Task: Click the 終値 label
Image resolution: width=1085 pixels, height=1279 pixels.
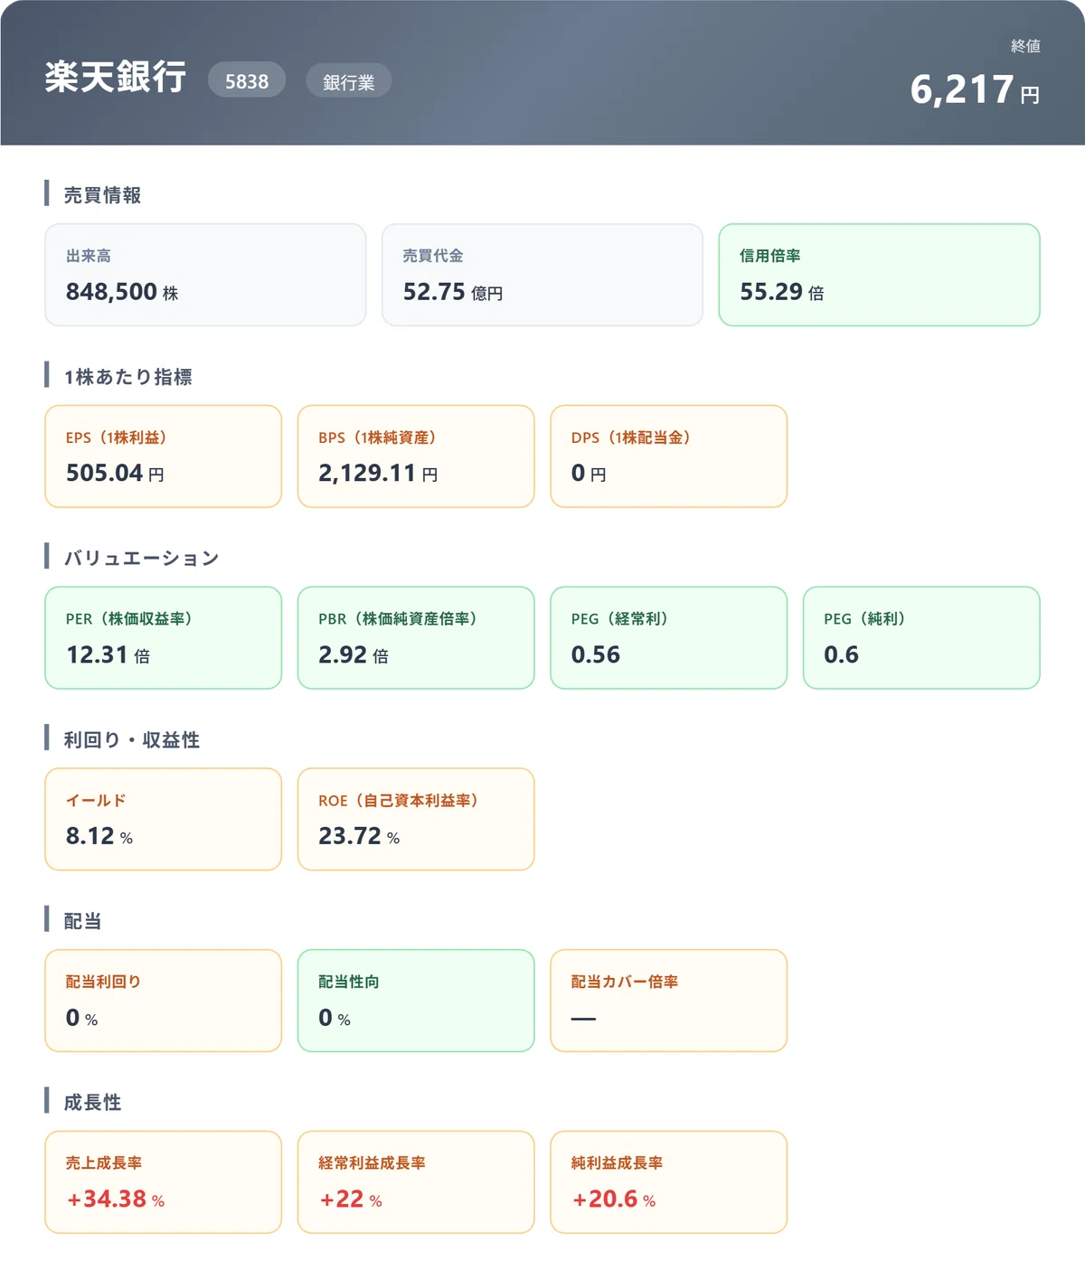Action: point(1025,45)
